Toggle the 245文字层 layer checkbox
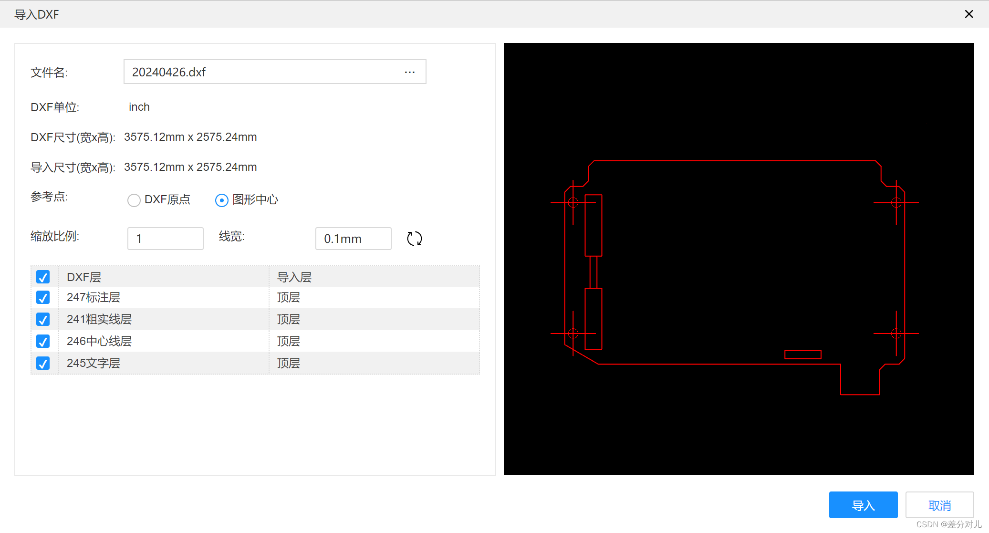The width and height of the screenshot is (989, 533). (x=43, y=363)
